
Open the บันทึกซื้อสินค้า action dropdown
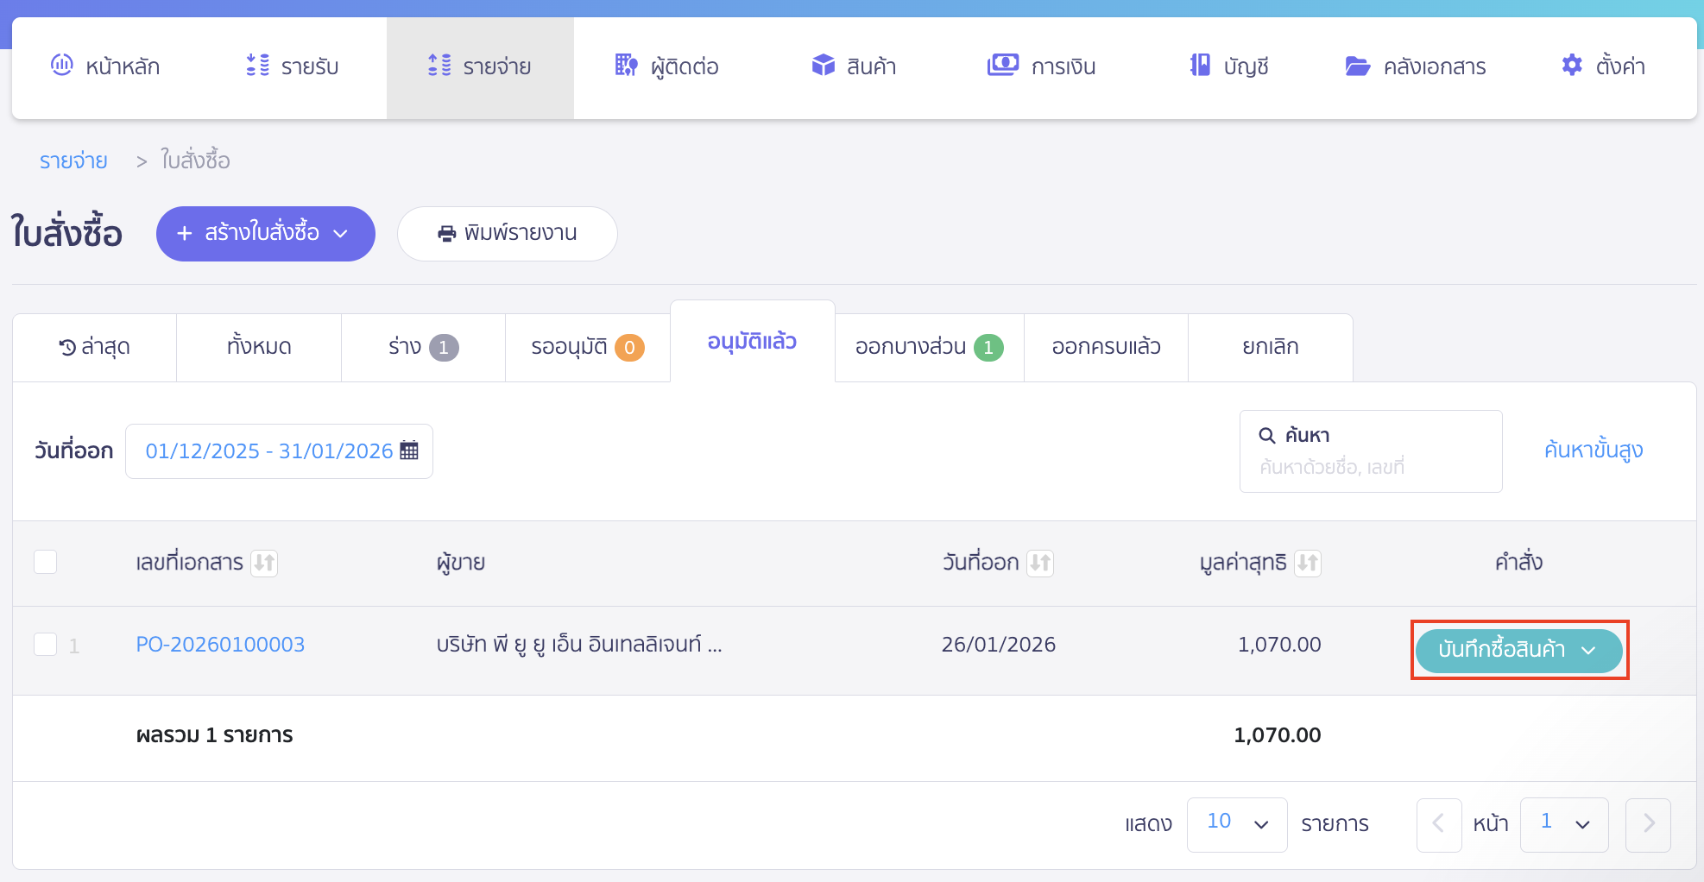(1518, 650)
